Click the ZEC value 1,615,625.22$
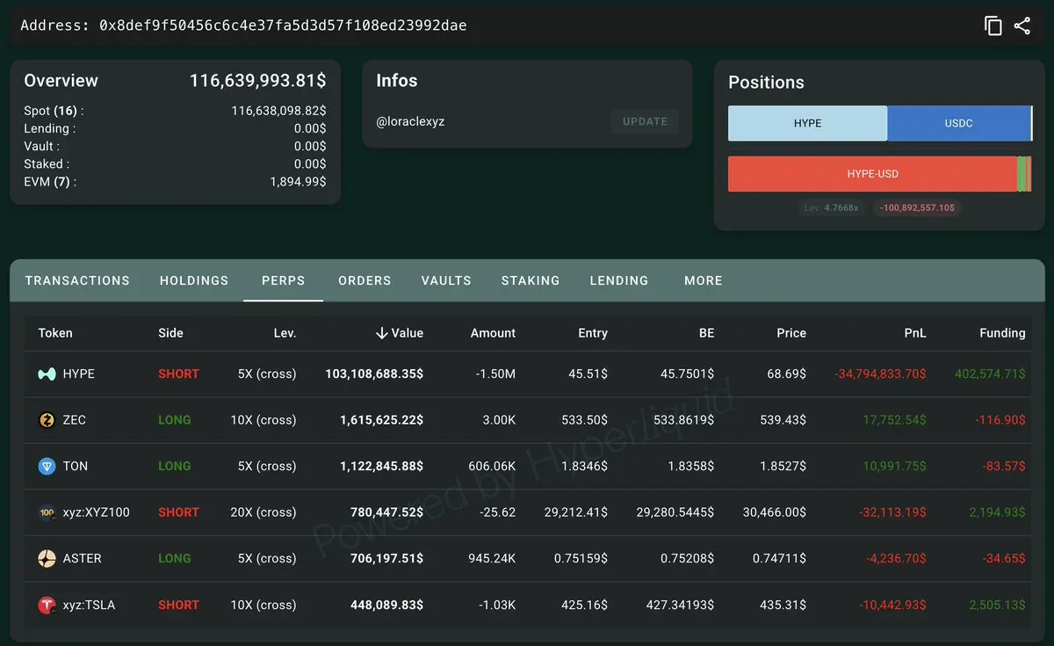Viewport: 1054px width, 646px height. (381, 420)
